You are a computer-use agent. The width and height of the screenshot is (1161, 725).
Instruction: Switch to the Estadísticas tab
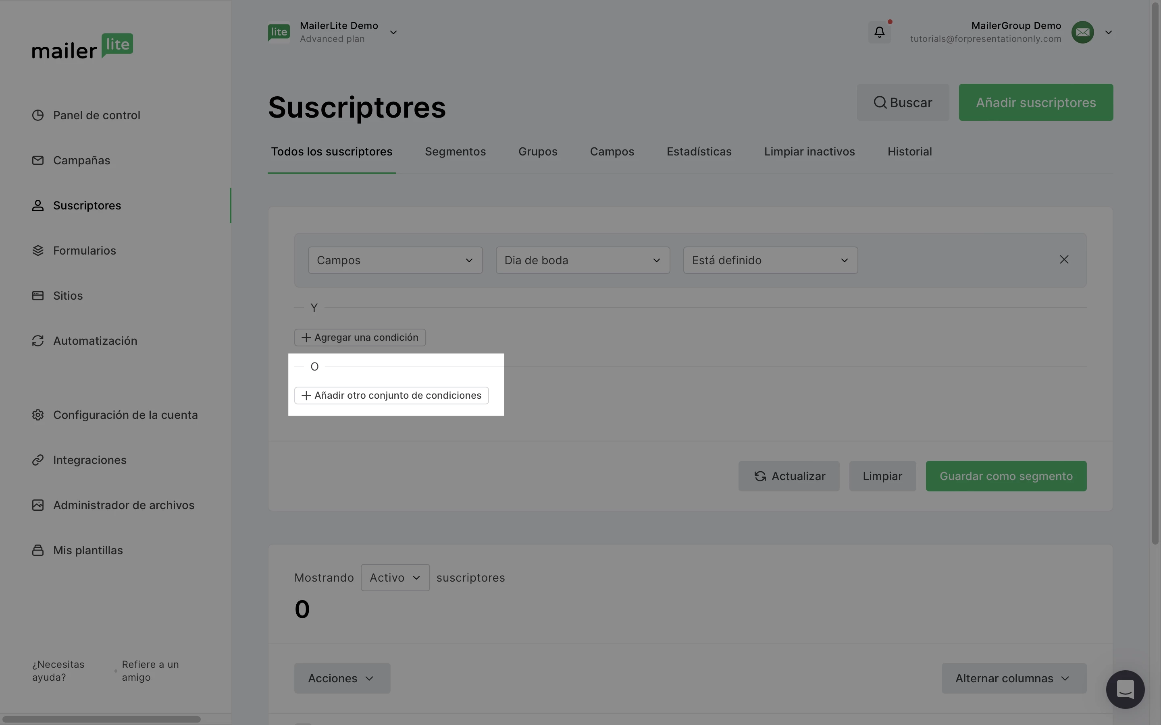[699, 151]
